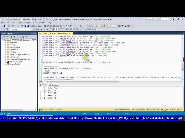Click the Increase Indent icon

[90, 29]
